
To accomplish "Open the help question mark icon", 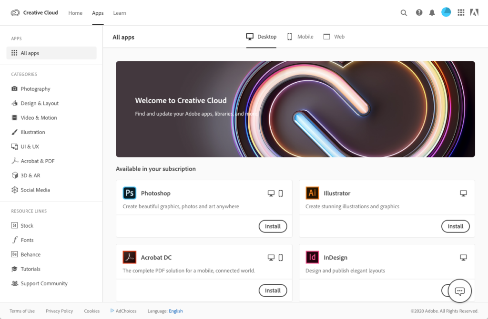I will pyautogui.click(x=419, y=12).
